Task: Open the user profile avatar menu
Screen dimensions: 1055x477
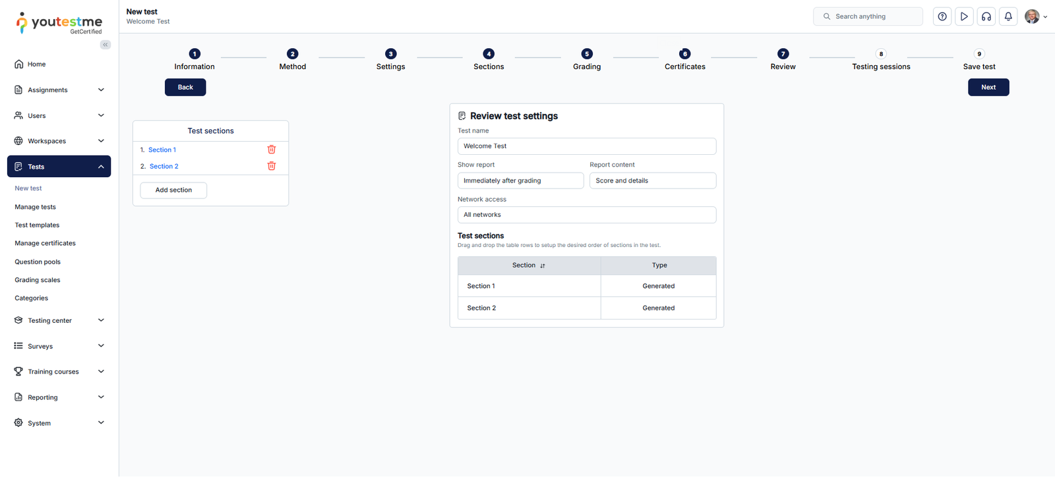Action: point(1035,16)
